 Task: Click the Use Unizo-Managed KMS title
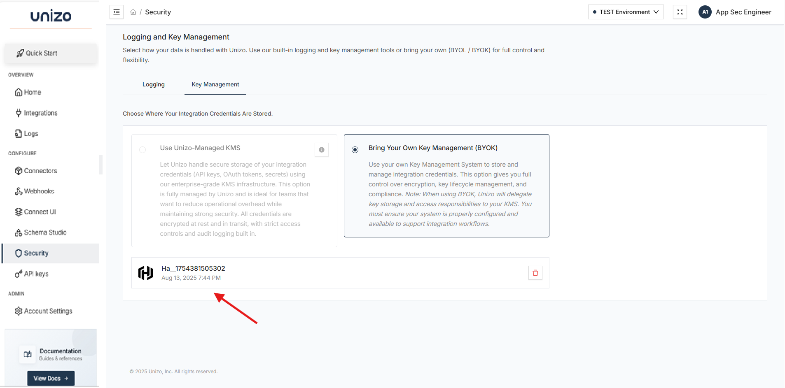pos(200,148)
